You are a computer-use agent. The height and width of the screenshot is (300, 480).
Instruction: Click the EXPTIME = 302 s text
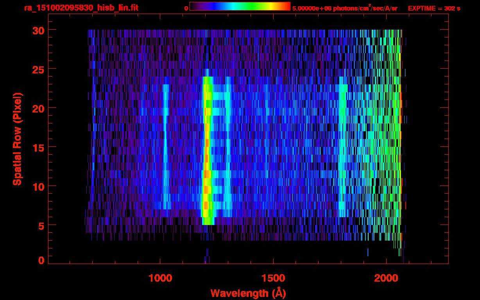[434, 8]
